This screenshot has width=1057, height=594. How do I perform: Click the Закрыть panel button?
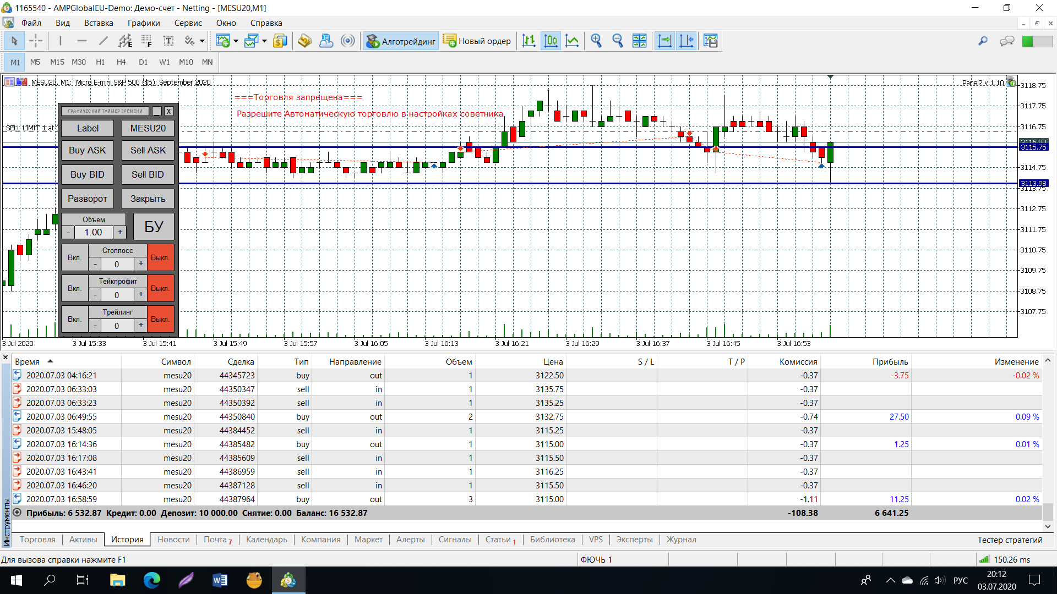(x=148, y=199)
